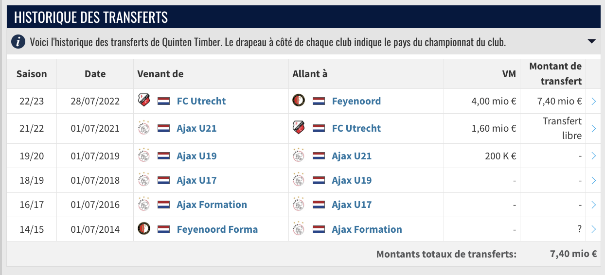This screenshot has height=275, width=605.
Task: Open 21/22 transfer details chevron
Action: 593,129
